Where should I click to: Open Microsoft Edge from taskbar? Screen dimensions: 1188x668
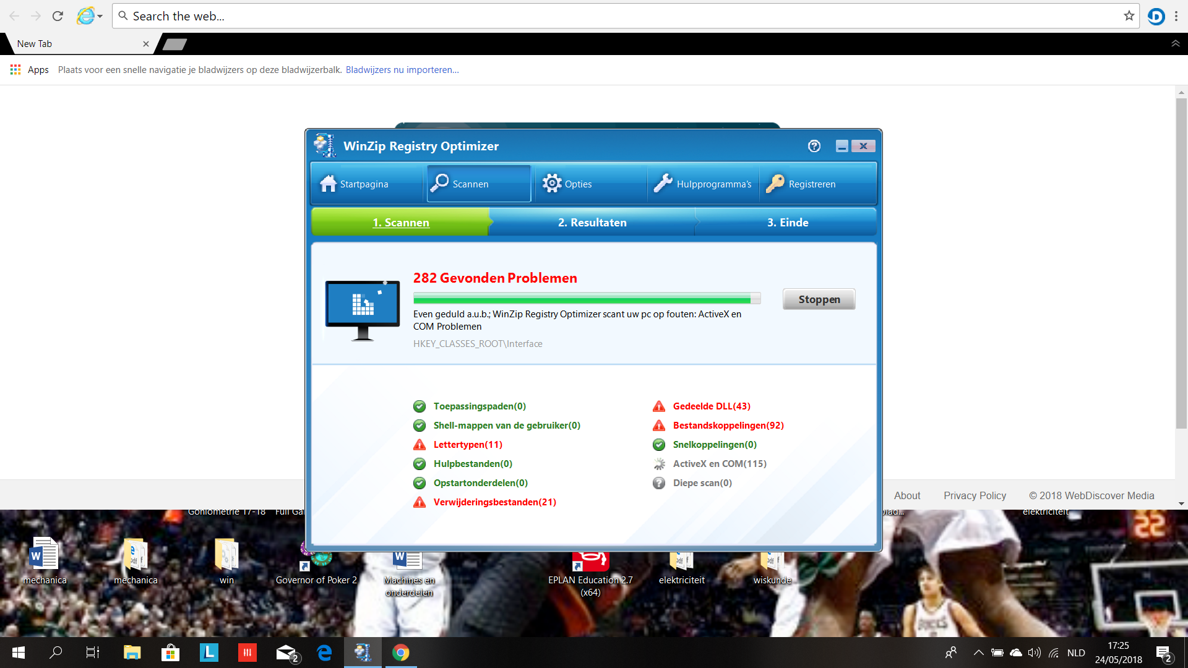pos(324,653)
